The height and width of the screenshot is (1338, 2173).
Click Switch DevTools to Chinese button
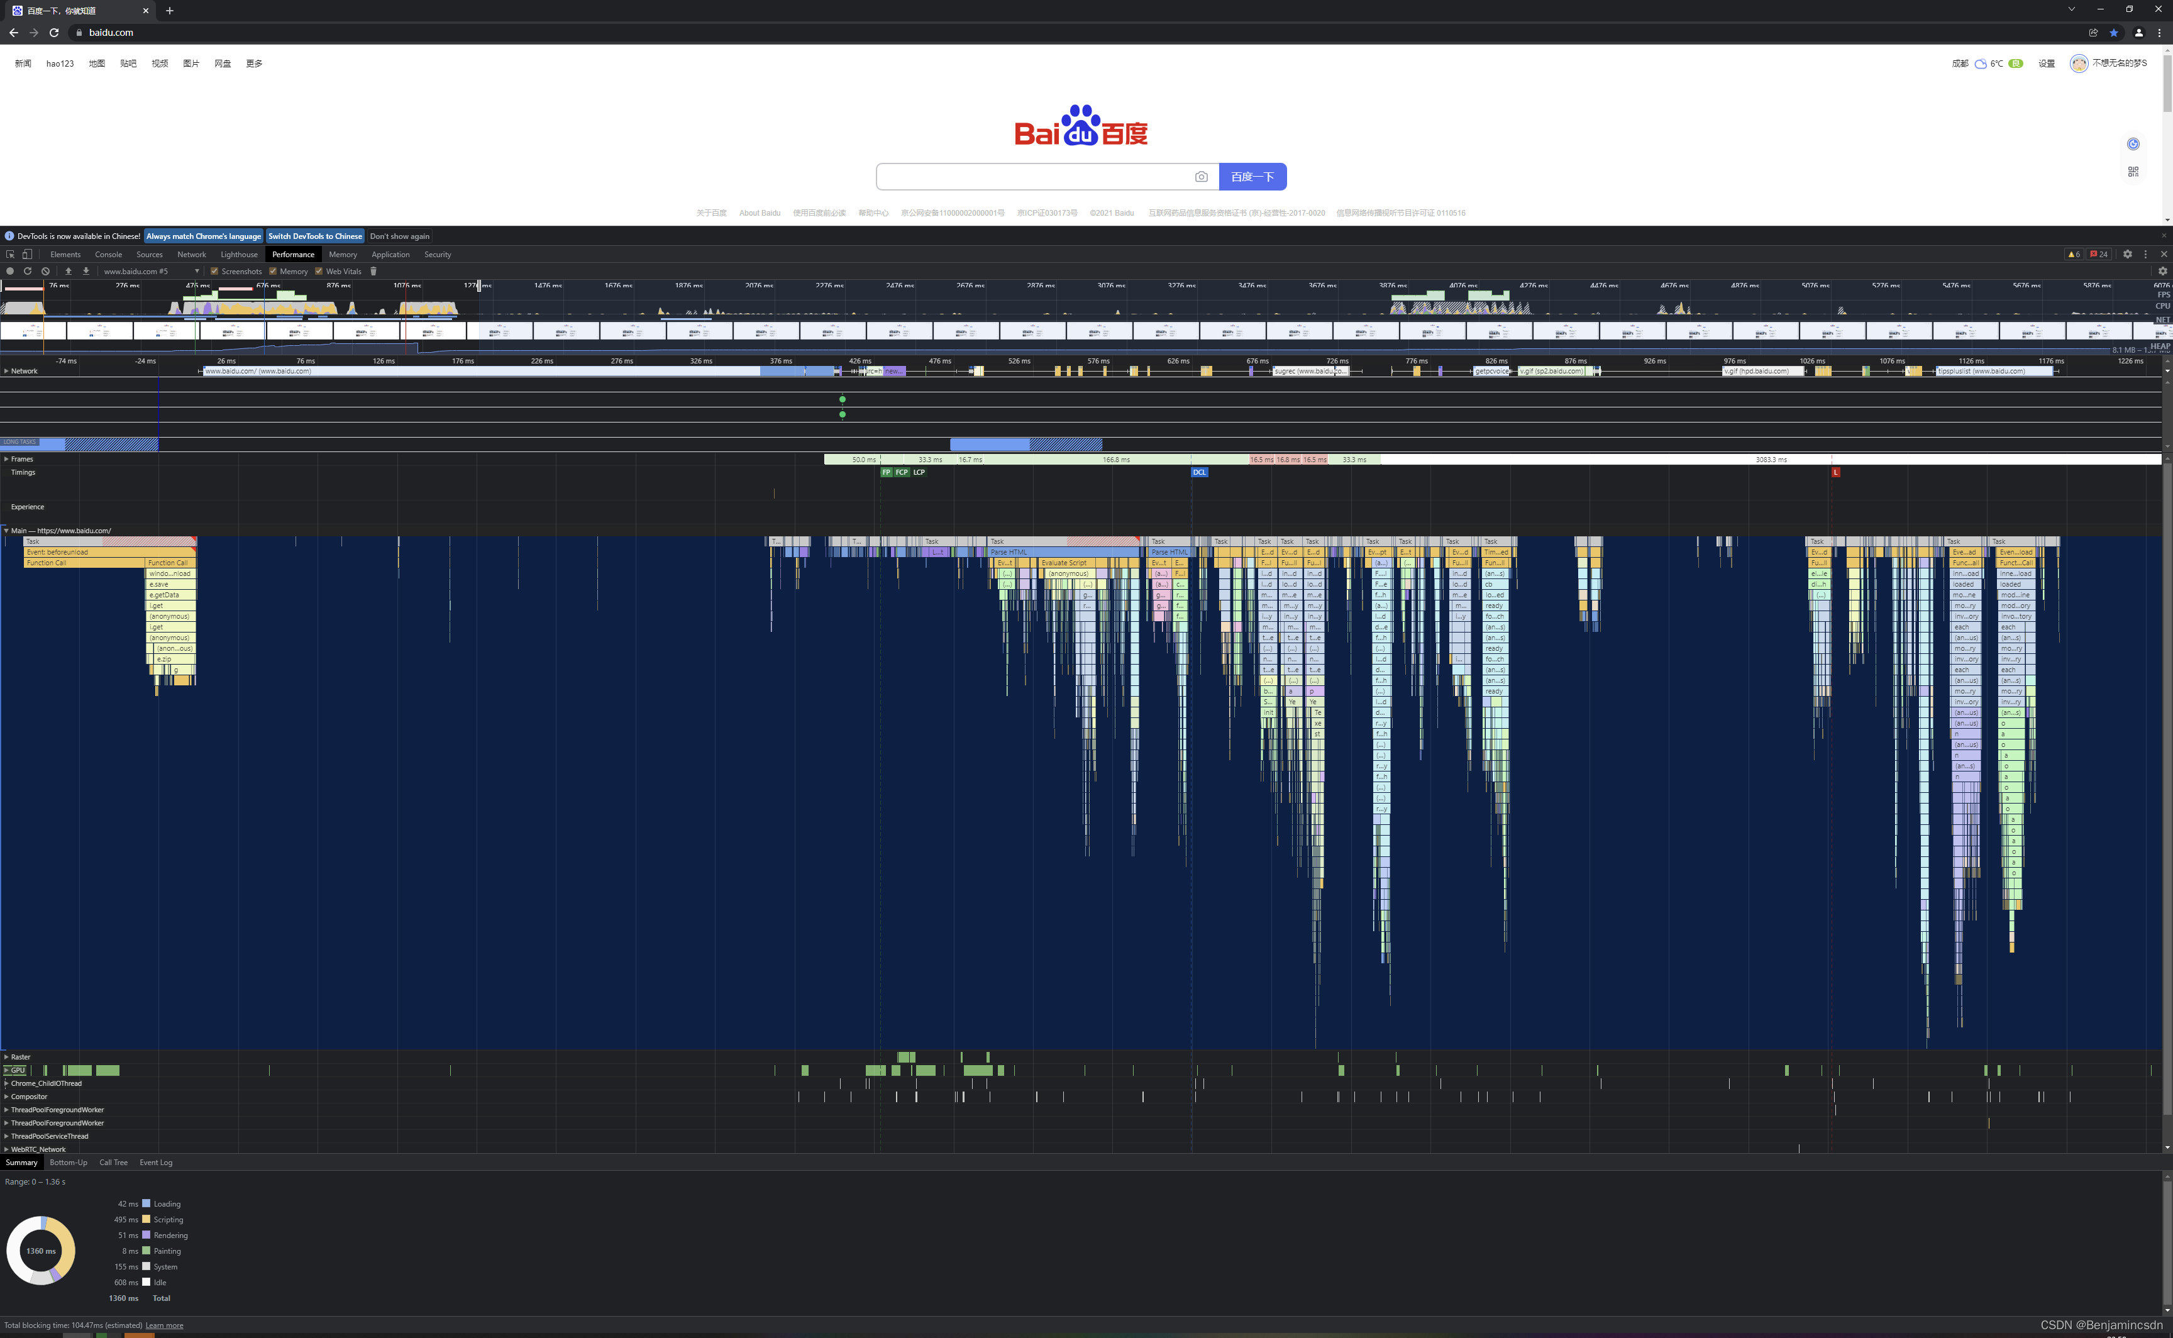315,236
